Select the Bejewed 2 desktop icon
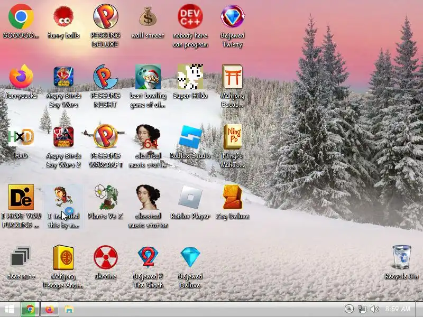Image resolution: width=423 pixels, height=317 pixels. [148, 257]
